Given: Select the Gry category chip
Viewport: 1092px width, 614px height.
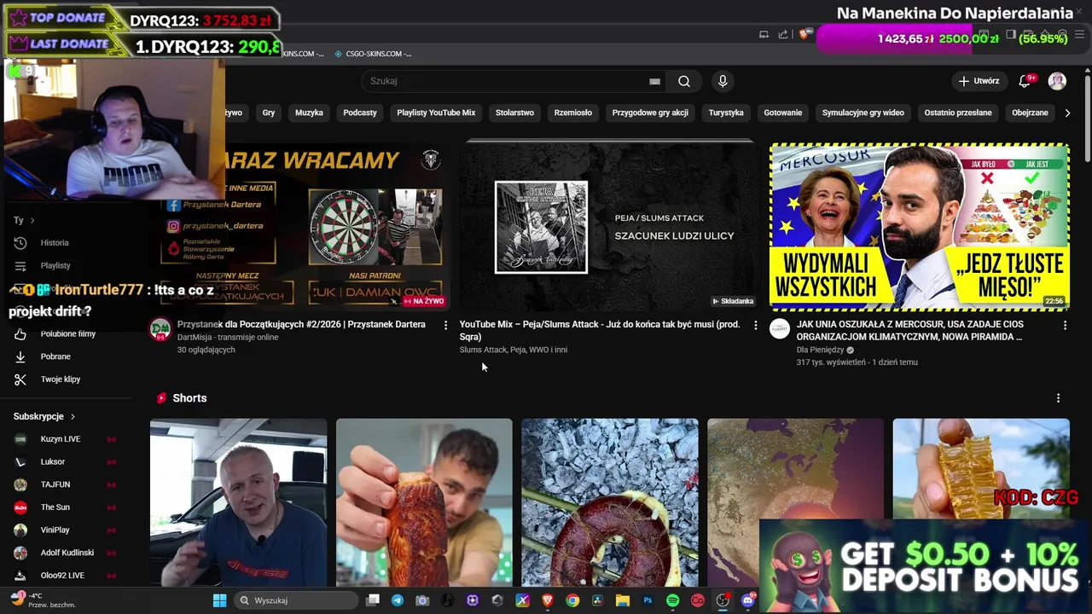Looking at the screenshot, I should click(269, 113).
